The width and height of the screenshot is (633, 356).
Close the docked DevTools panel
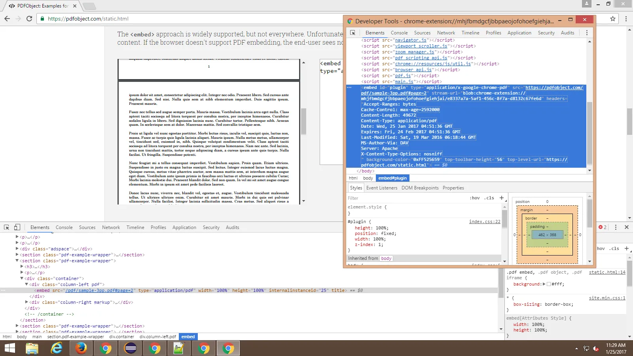[x=627, y=227]
